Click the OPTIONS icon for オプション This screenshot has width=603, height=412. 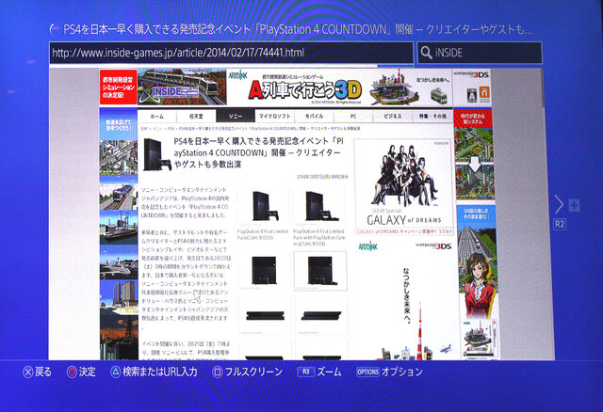click(367, 372)
